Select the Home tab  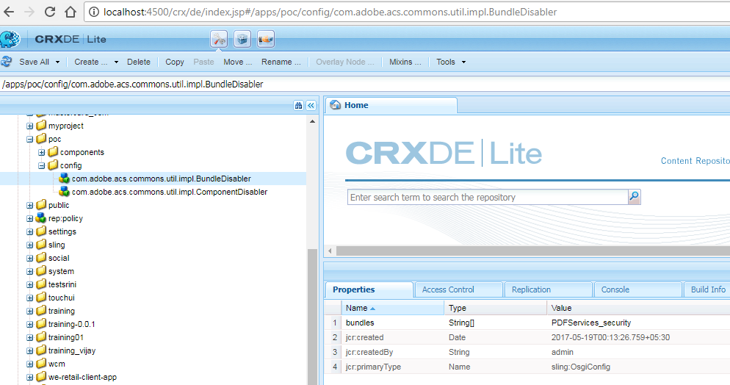point(391,105)
